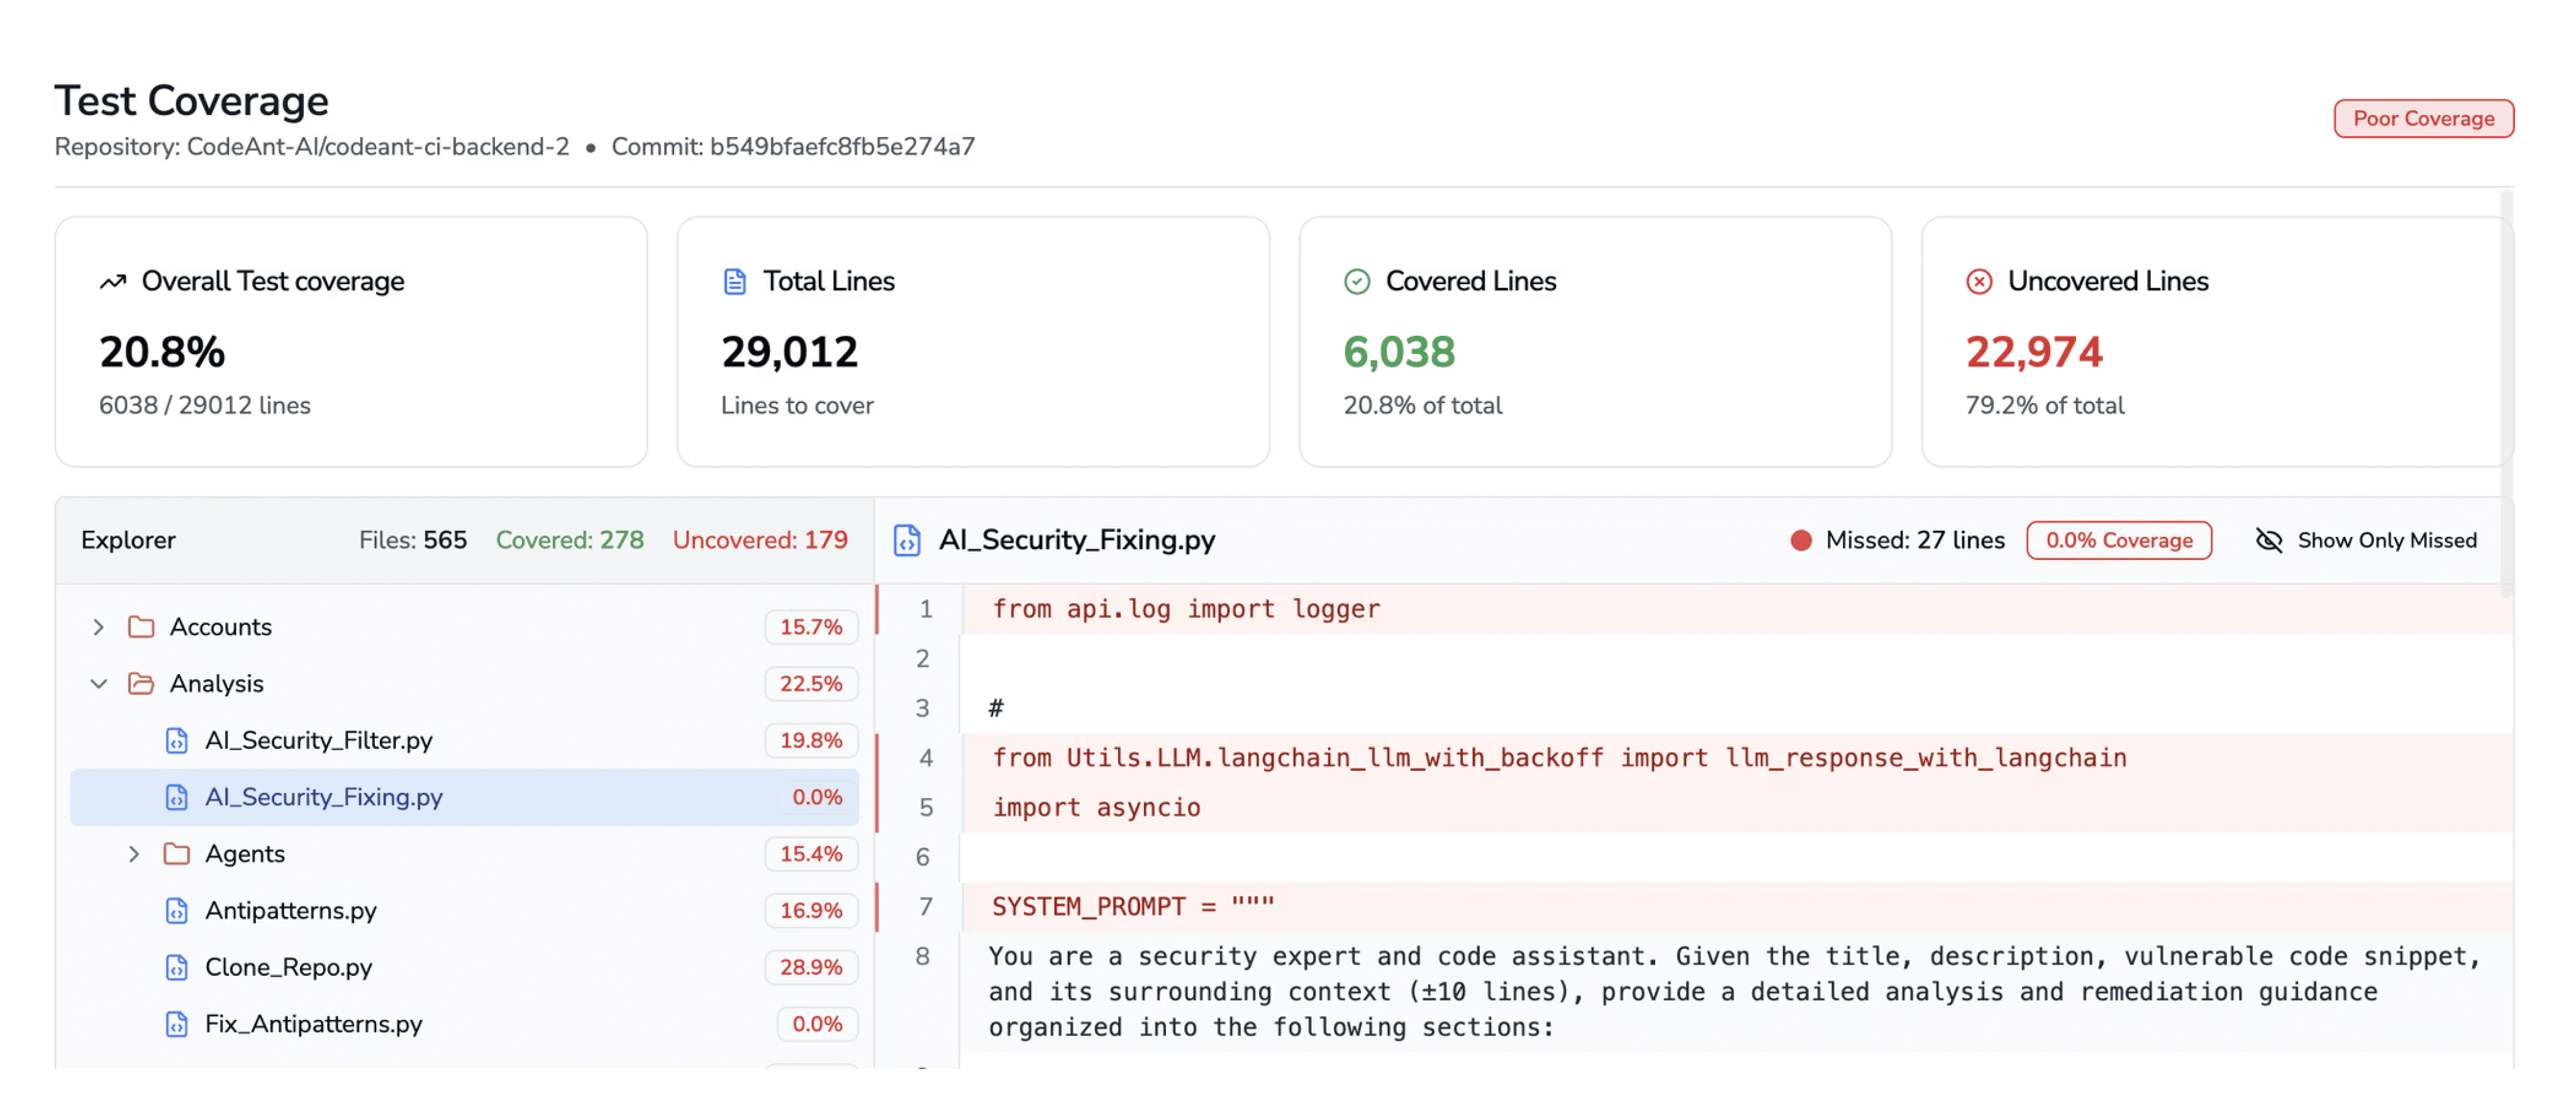Select the Agents folder row
This screenshot has width=2576, height=1113.
[464, 854]
